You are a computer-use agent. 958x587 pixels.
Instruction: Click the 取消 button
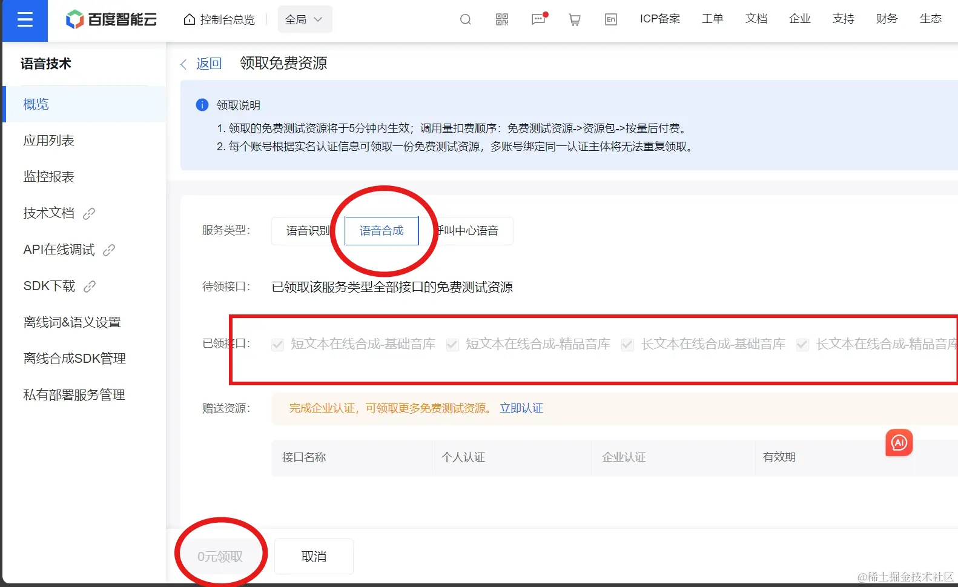(x=314, y=557)
